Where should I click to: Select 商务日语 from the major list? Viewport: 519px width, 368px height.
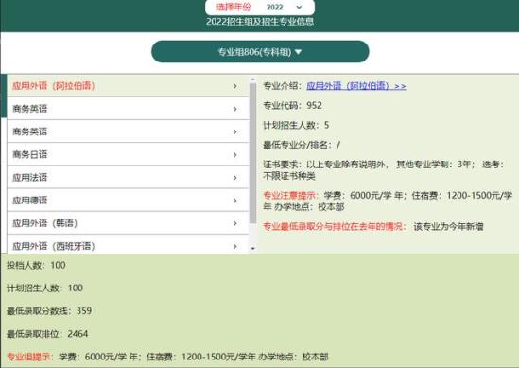pyautogui.click(x=128, y=154)
